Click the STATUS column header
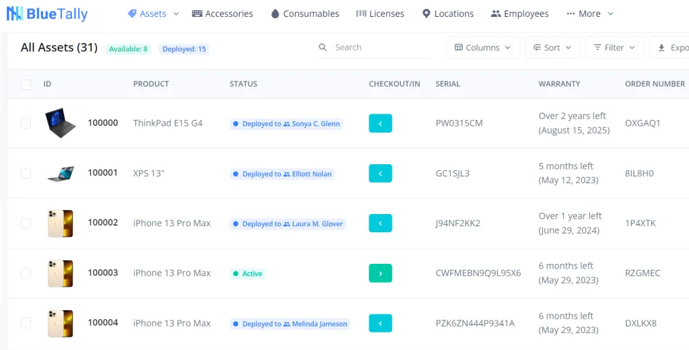Viewport: 689px width, 350px height. pos(244,84)
